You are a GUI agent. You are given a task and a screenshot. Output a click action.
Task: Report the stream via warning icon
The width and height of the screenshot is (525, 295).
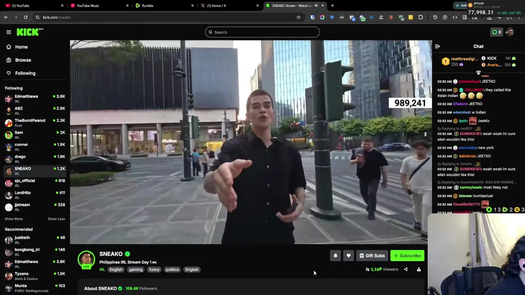tap(419, 269)
